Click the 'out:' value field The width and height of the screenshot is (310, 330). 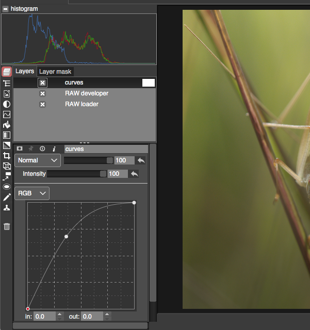point(92,317)
